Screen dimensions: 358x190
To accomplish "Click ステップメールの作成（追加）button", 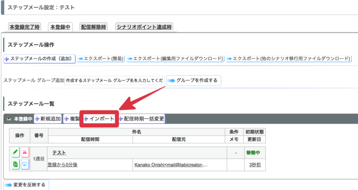I will [39, 59].
